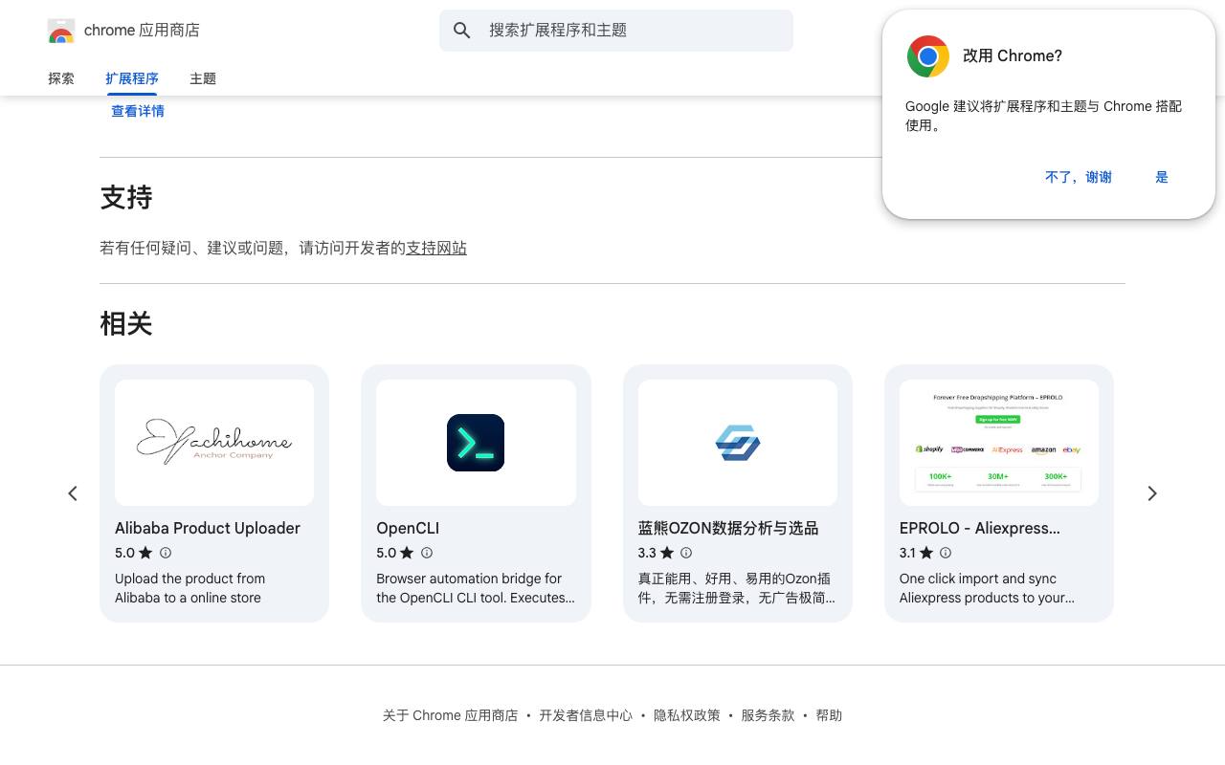This screenshot has height=765, width=1225.
Task: Open 开发者信息中心 footer link
Action: 586,715
